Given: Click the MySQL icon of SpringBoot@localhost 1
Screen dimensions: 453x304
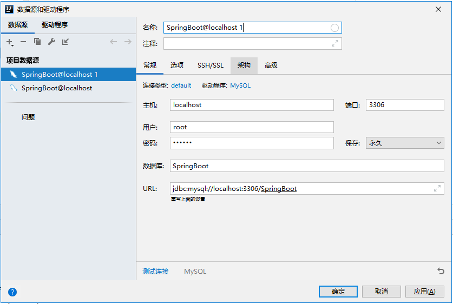Looking at the screenshot, I should pyautogui.click(x=14, y=75).
